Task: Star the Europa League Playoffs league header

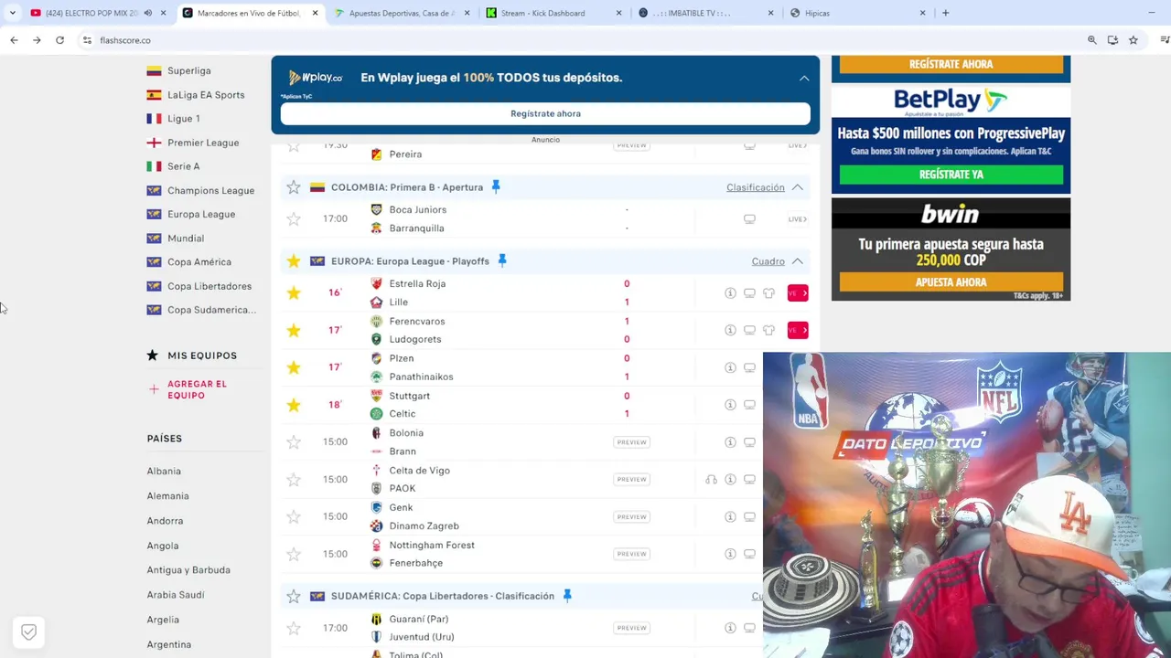Action: click(x=294, y=261)
